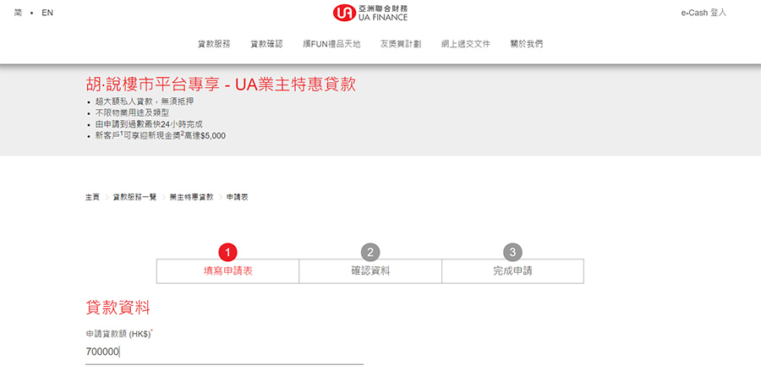Viewport: 761px width, 382px height.
Task: Click the 申請貸款額 (HK$) label
Action: pyautogui.click(x=118, y=335)
